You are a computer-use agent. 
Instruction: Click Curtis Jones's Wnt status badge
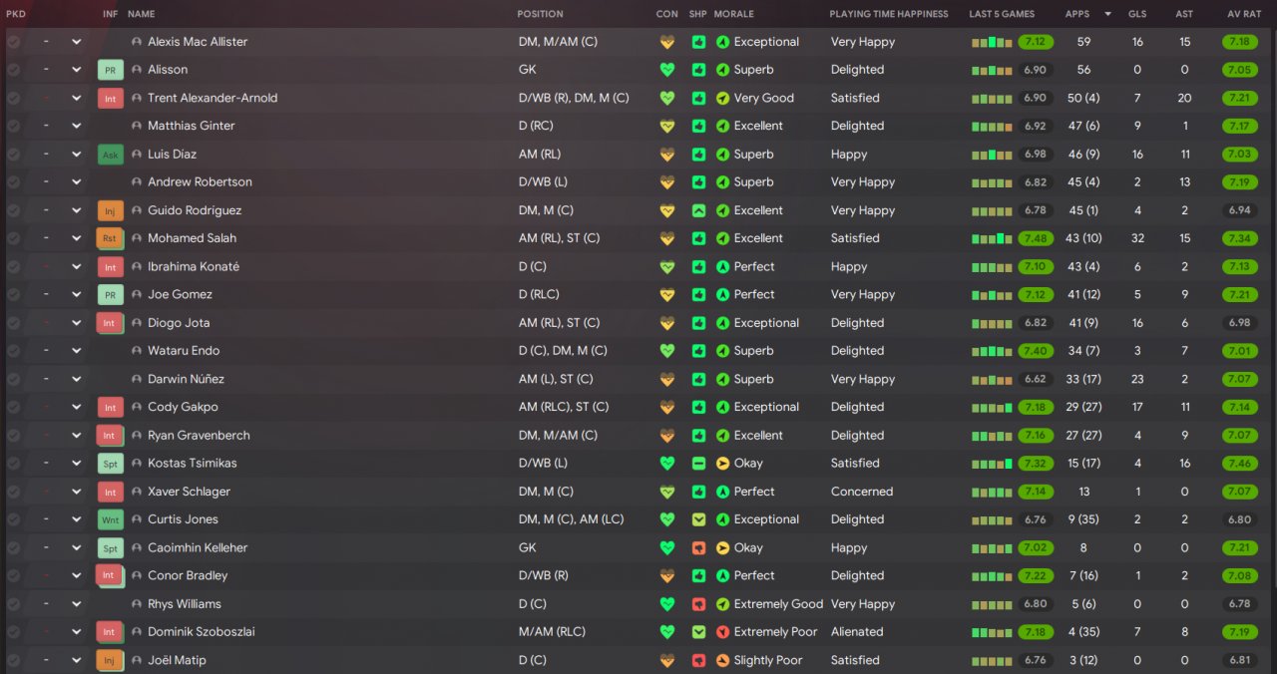(110, 519)
